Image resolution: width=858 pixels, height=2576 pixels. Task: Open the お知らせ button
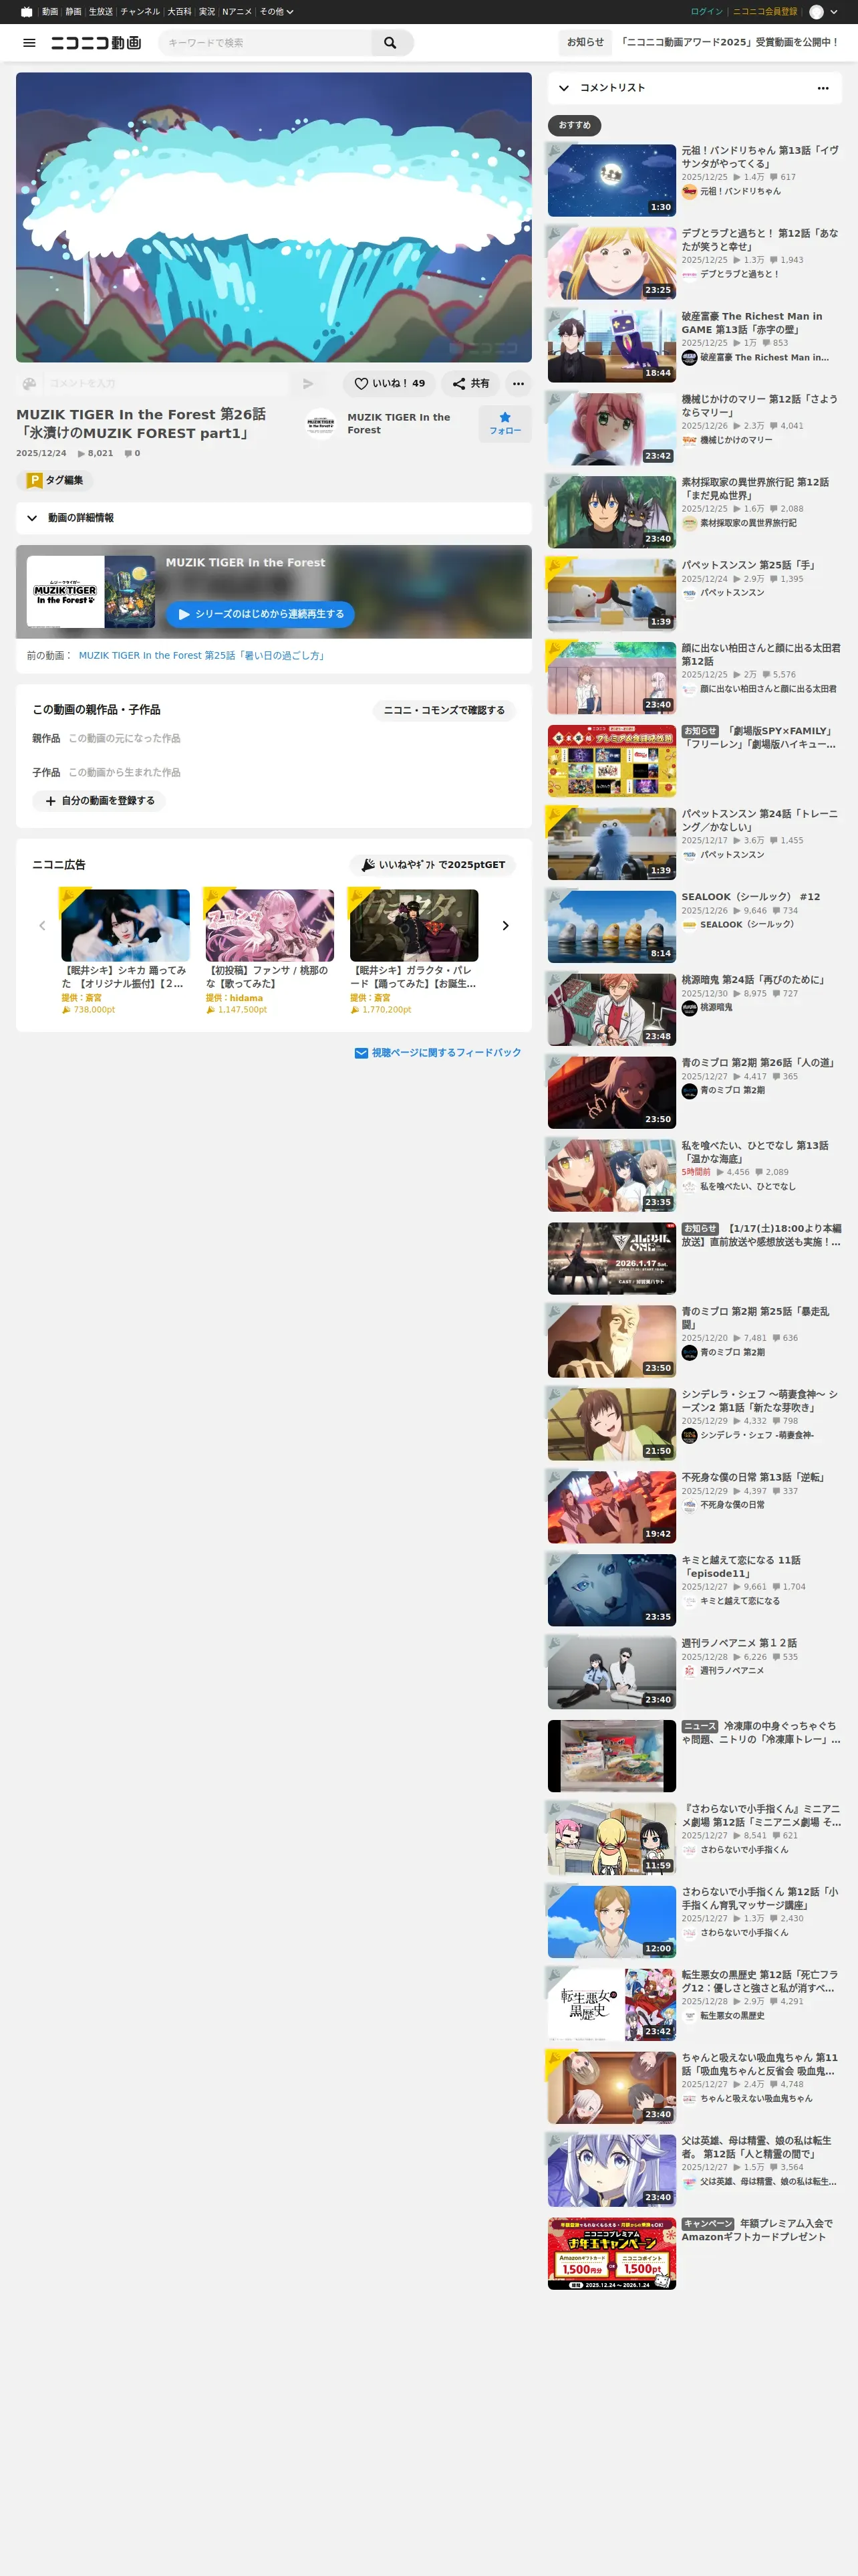pyautogui.click(x=585, y=43)
